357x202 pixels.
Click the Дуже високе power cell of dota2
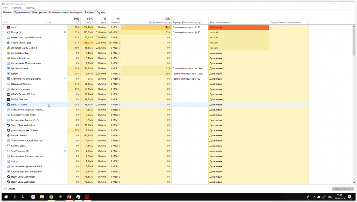(239, 27)
